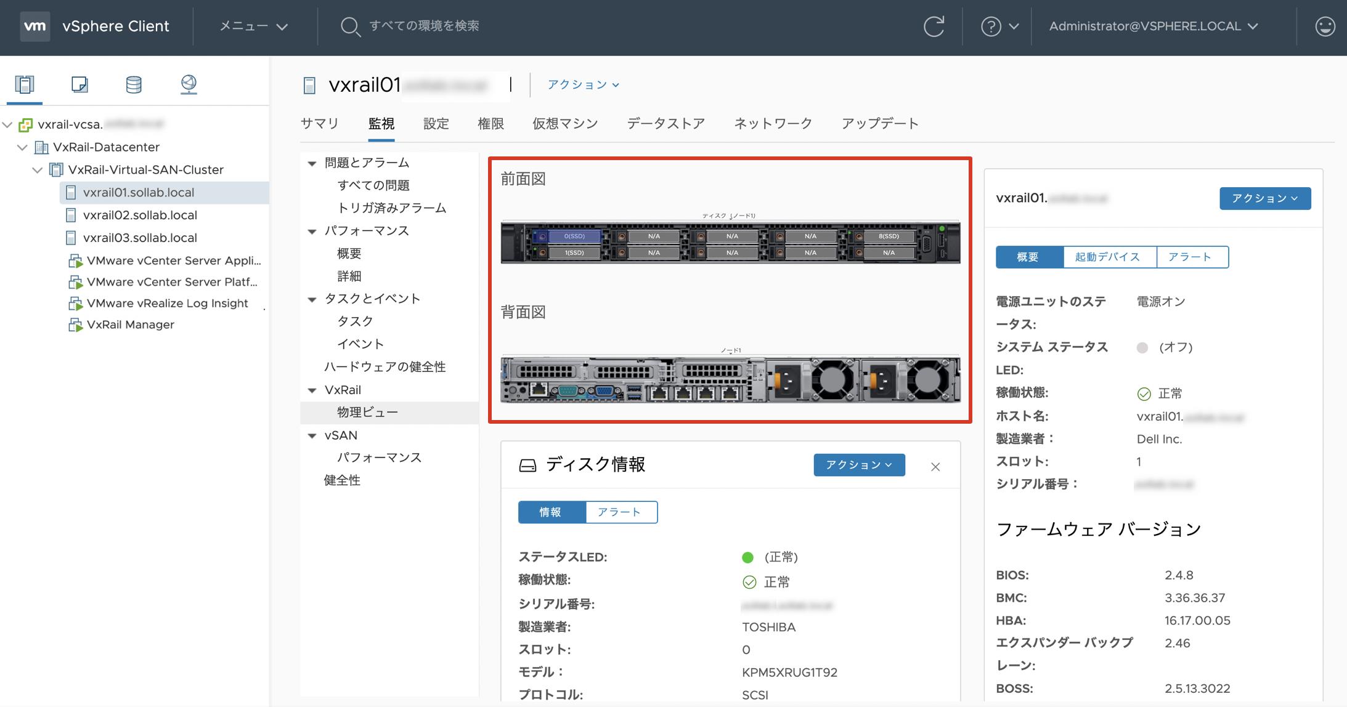Viewport: 1347px width, 707px height.
Task: Select the アラート toggle in host panel
Action: click(x=1192, y=257)
